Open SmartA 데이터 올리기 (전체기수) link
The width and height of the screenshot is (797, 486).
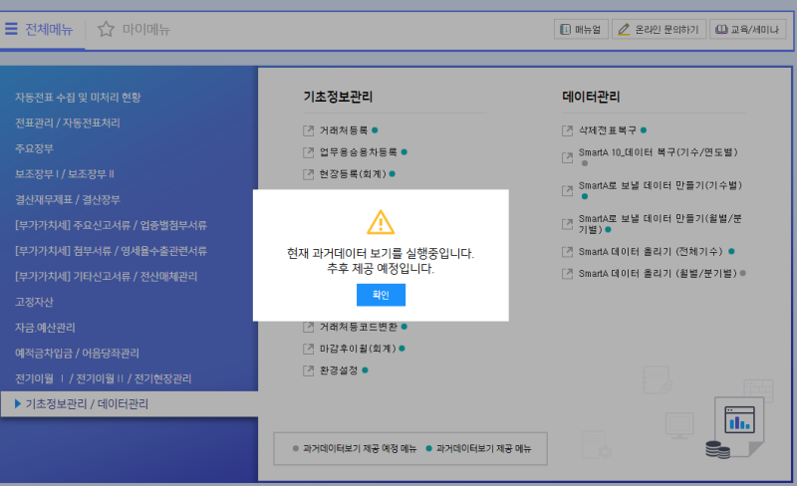[652, 252]
